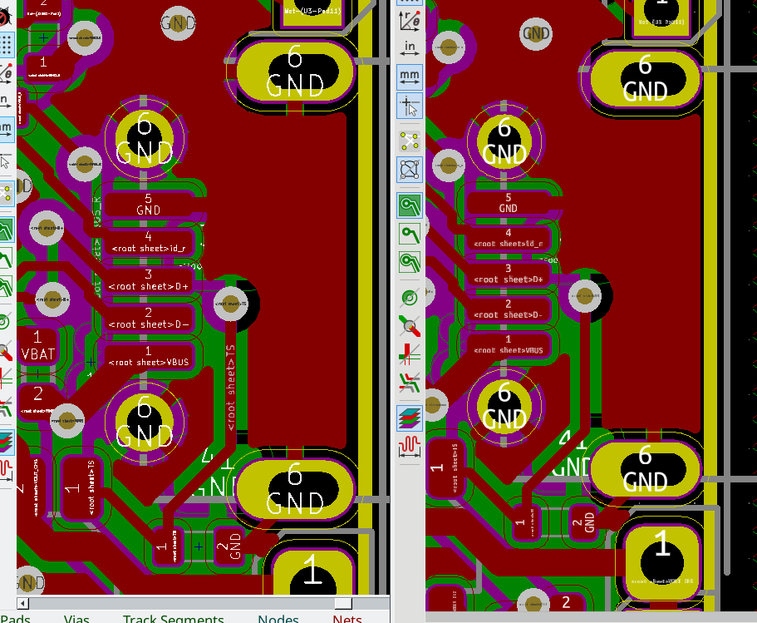Toggle design rules checking in left window
Image resolution: width=757 pixels, height=623 pixels.
pyautogui.click(x=5, y=17)
